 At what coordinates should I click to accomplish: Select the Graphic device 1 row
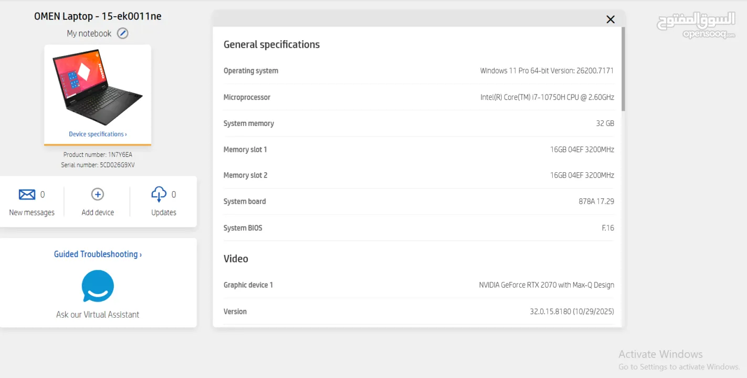tap(418, 285)
